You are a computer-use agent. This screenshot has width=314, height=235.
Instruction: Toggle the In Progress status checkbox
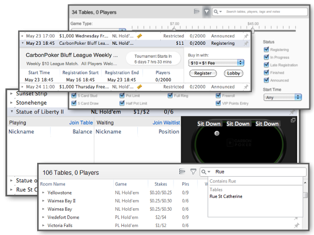[x=266, y=57]
